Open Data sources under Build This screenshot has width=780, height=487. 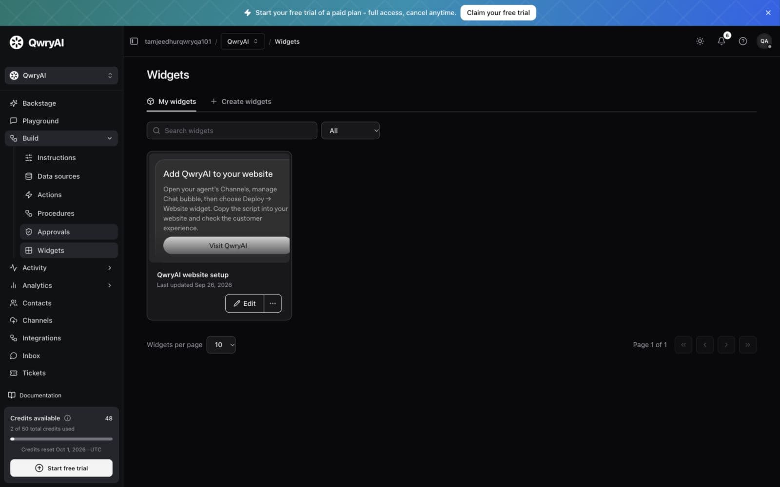click(x=69, y=176)
